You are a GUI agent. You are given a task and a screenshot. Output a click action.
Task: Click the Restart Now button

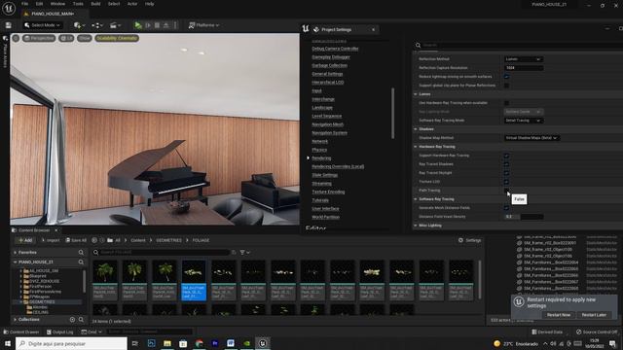coord(558,315)
